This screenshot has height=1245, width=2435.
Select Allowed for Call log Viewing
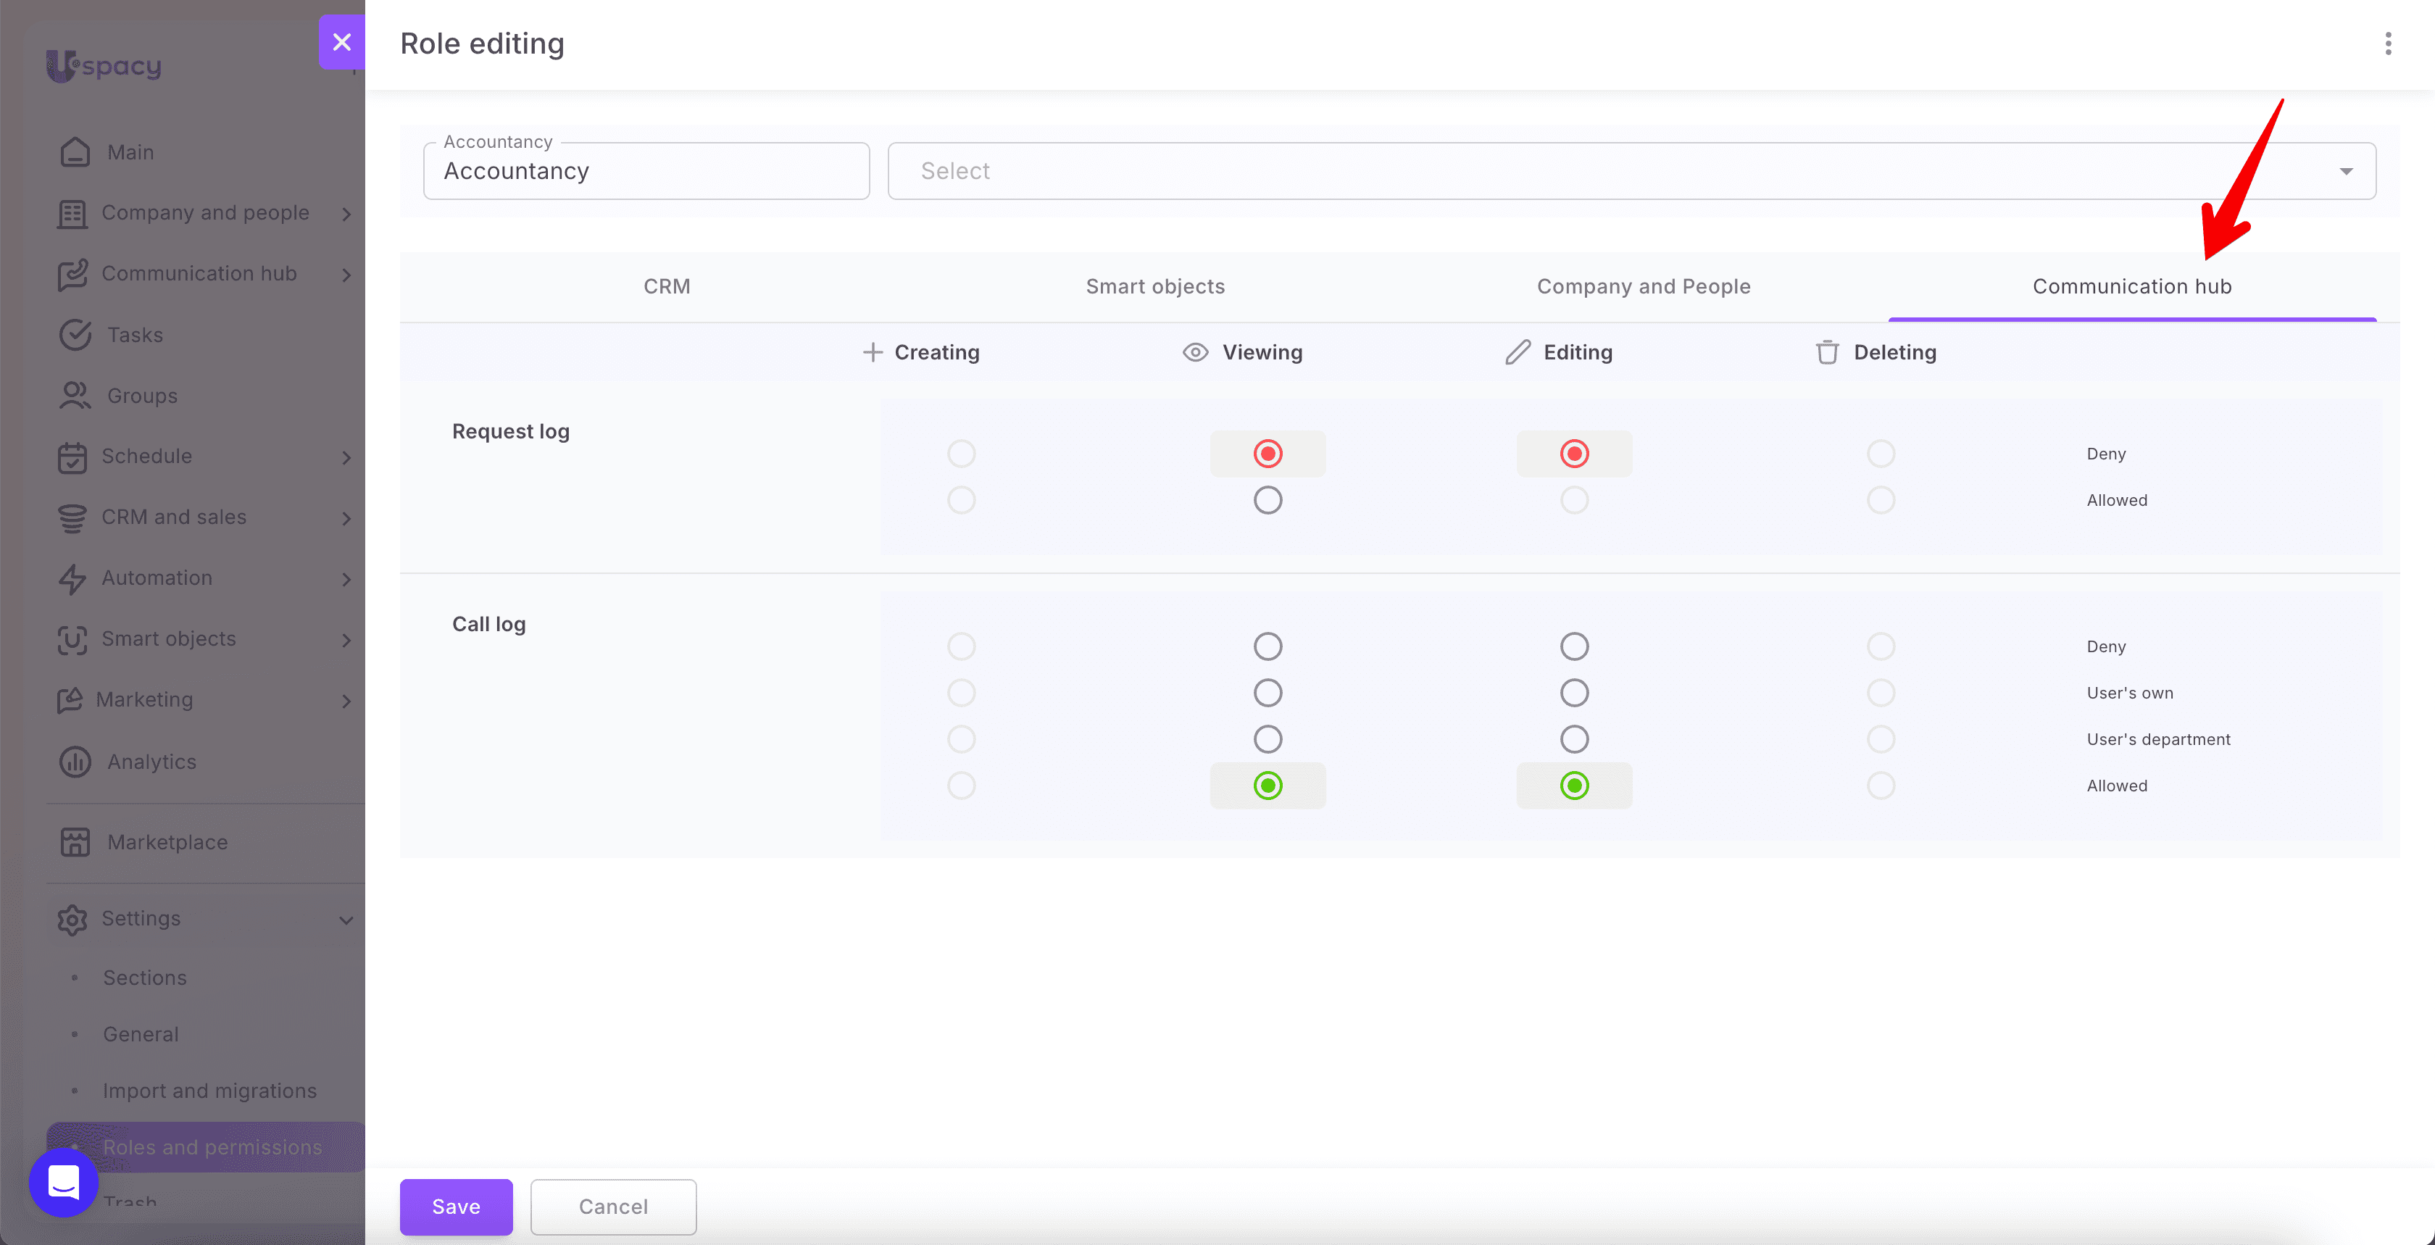pyautogui.click(x=1268, y=786)
